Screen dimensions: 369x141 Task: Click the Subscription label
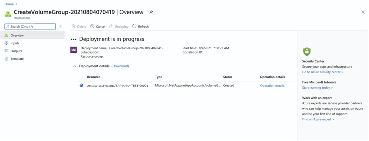pyautogui.click(x=90, y=52)
